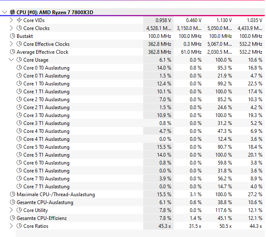The width and height of the screenshot is (266, 237).
Task: Collapse the Core Usage group
Action: click(x=11, y=60)
